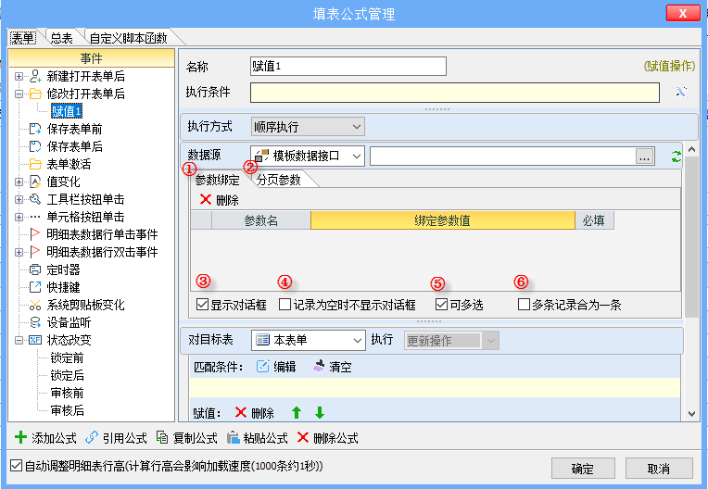
Task: Click the scrollbar down arrow
Action: tap(691, 414)
